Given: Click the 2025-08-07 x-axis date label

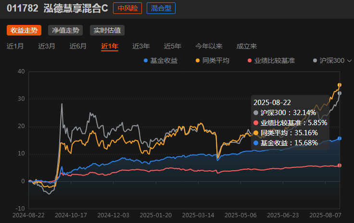Looking at the screenshot, I should point(325,215).
